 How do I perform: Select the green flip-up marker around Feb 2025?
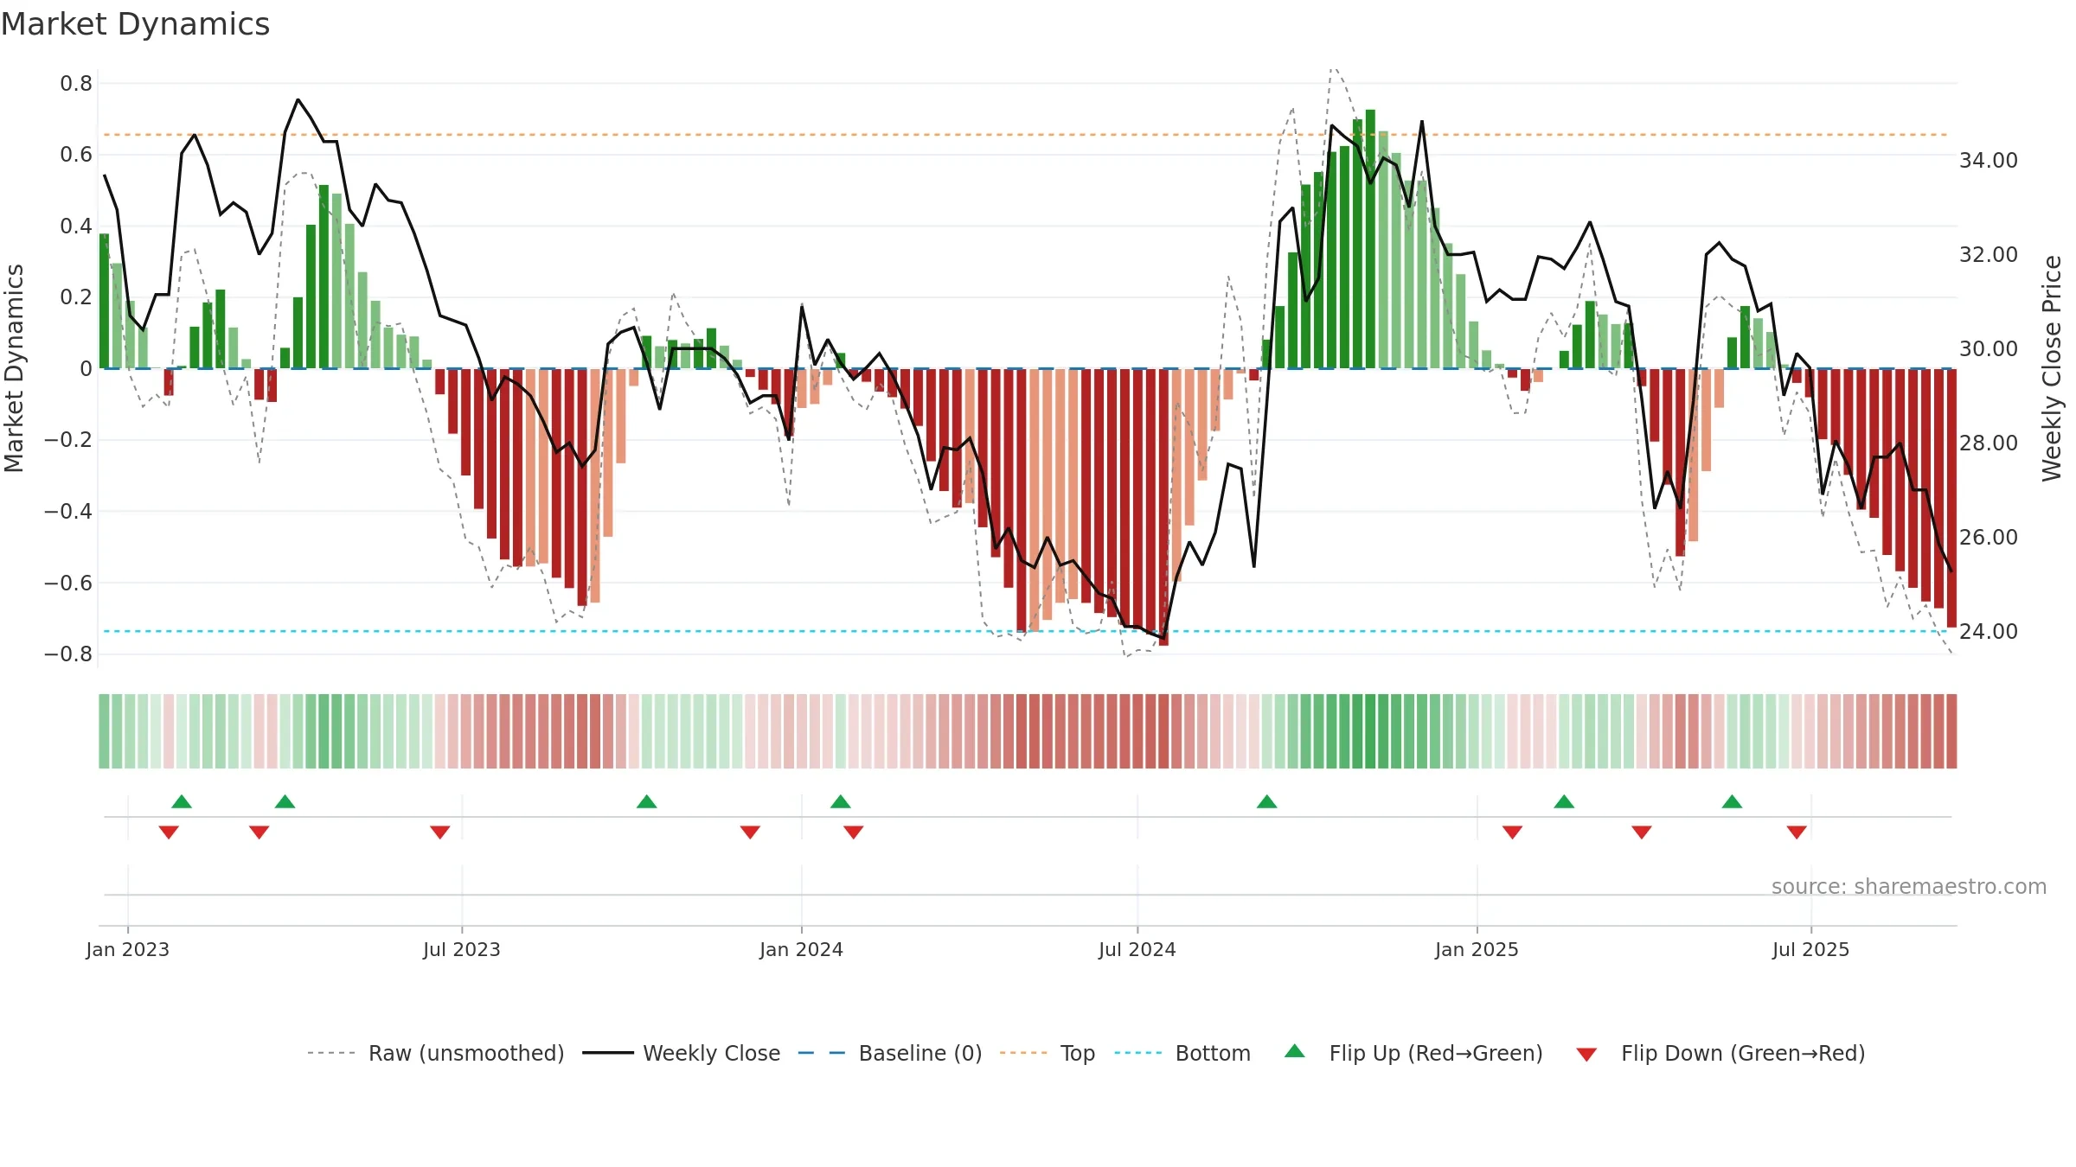pos(1564,801)
